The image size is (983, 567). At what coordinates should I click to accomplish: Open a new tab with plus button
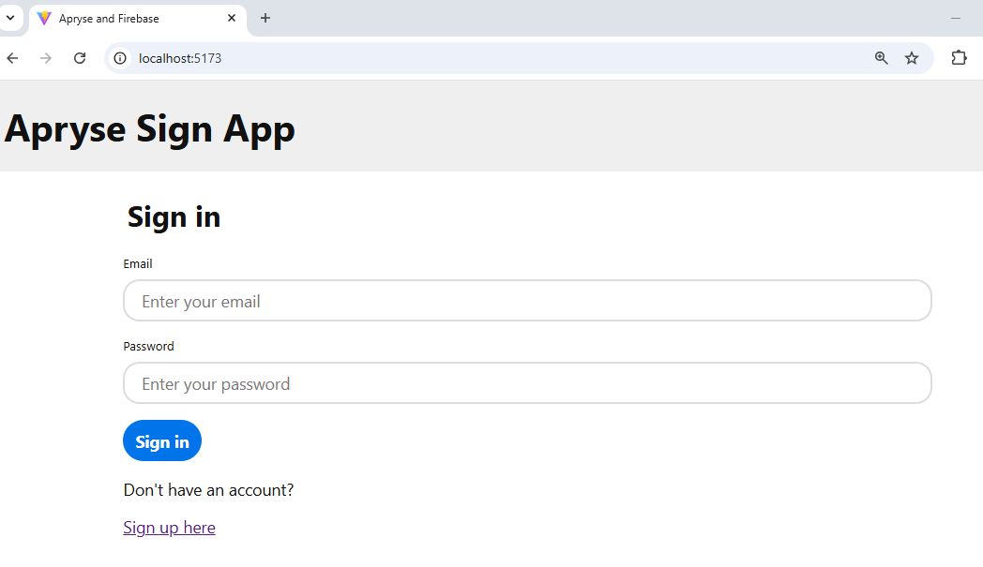click(x=265, y=18)
